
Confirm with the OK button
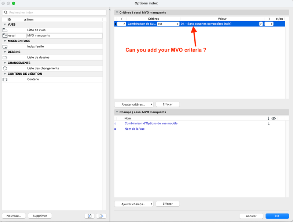[x=277, y=216]
